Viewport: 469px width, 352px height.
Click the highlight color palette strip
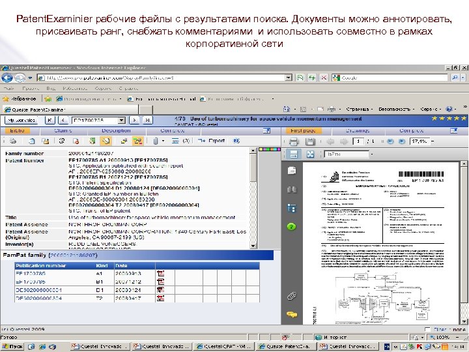pos(270,149)
